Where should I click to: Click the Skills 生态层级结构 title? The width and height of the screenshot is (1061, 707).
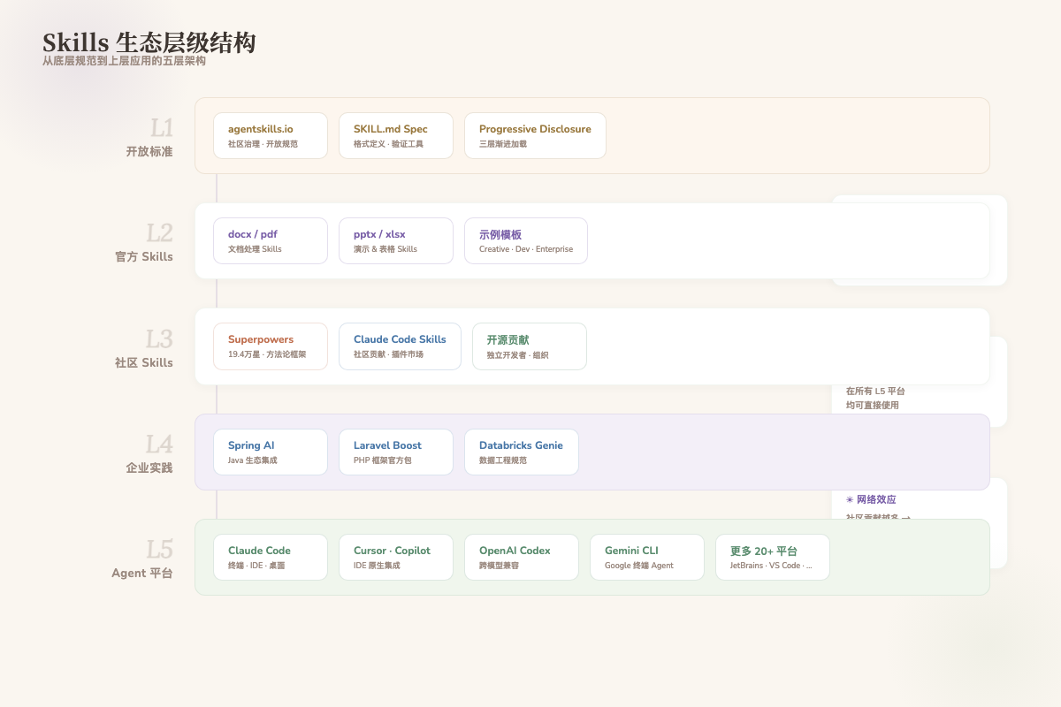149,42
